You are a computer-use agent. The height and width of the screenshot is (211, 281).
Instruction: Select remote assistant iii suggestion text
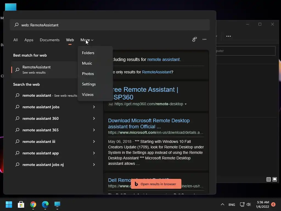pos(39,141)
